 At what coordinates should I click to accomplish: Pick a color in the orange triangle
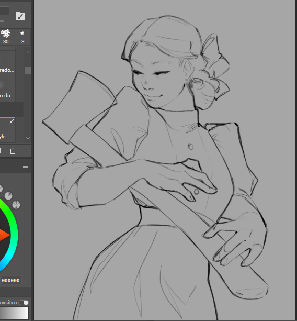(x=4, y=236)
